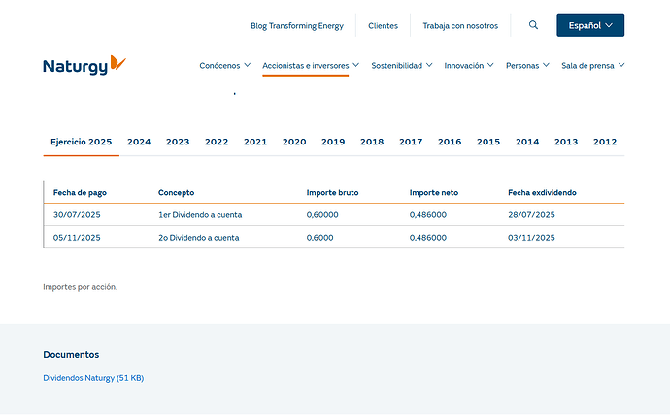Open search with the magnifier icon
Viewport: 670px width, 417px height.
click(x=534, y=25)
